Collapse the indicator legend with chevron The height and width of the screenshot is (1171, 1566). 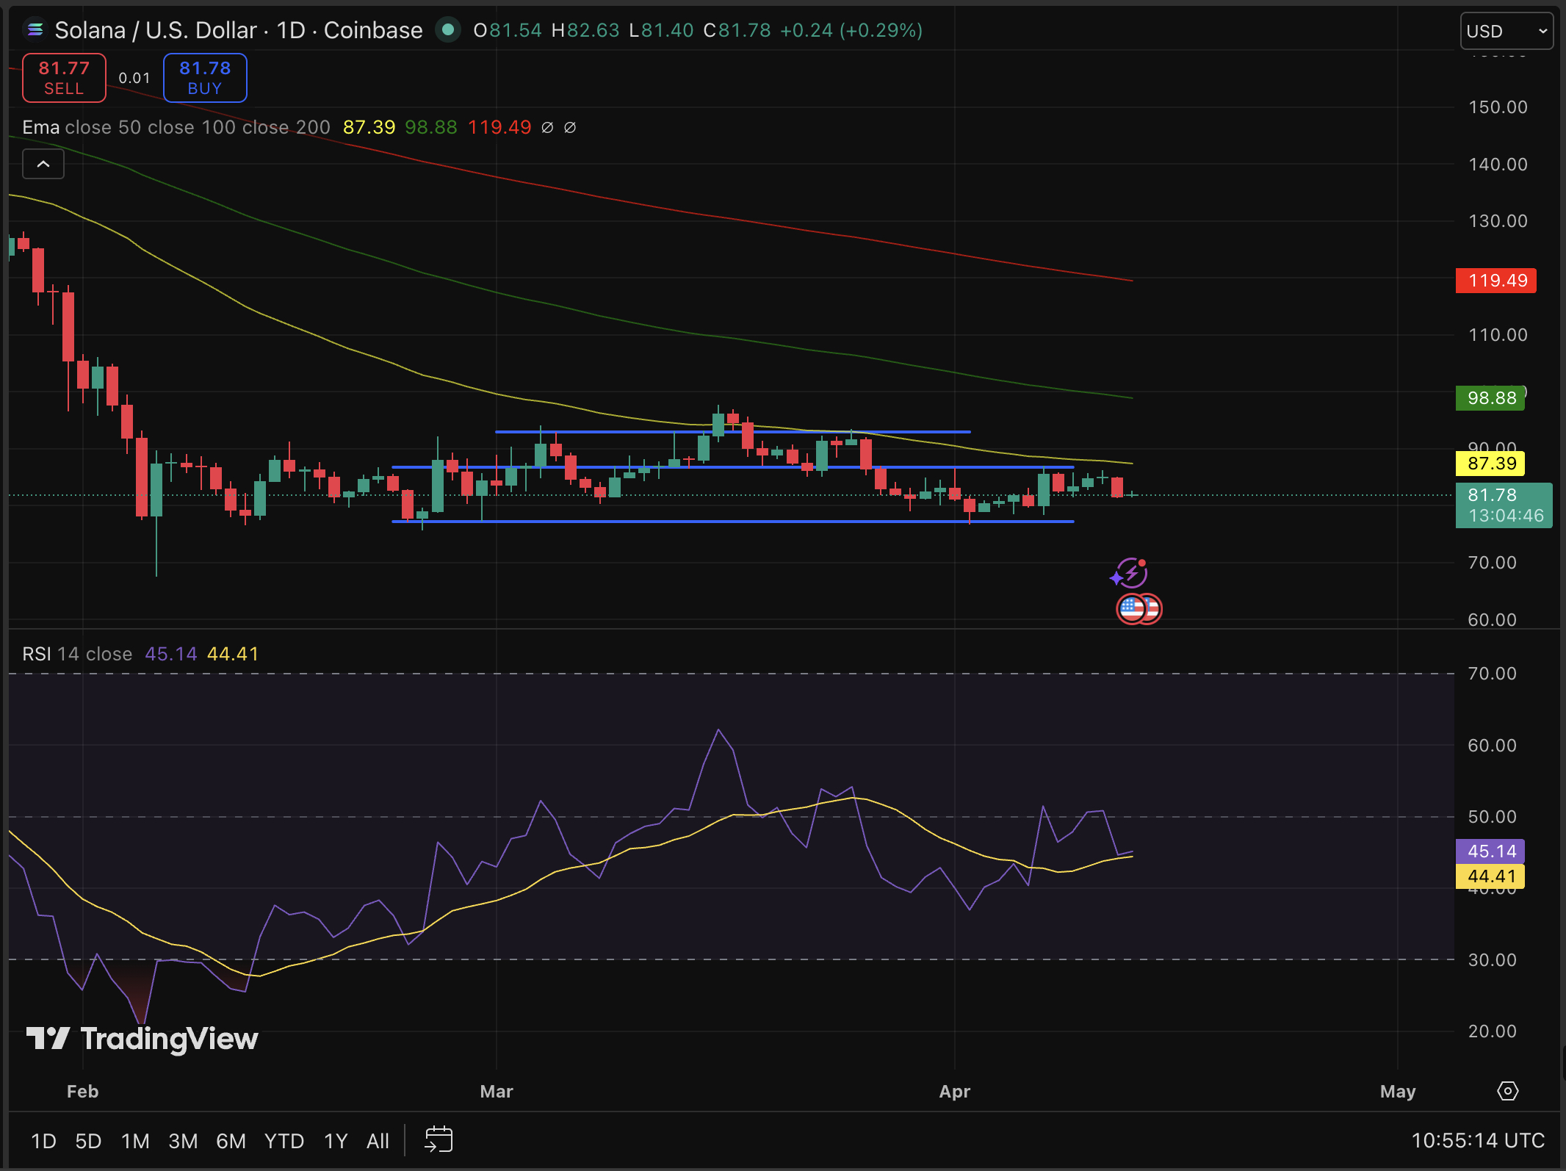click(43, 164)
